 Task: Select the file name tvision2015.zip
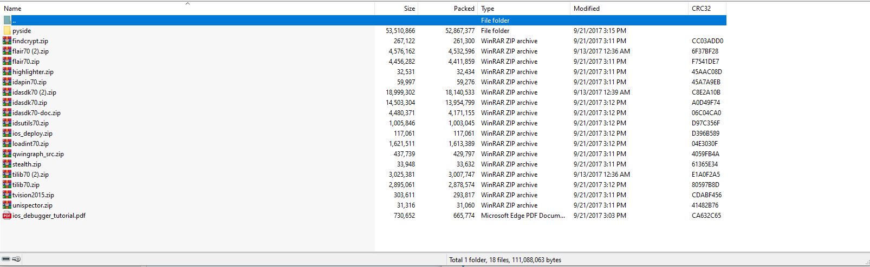pyautogui.click(x=33, y=195)
